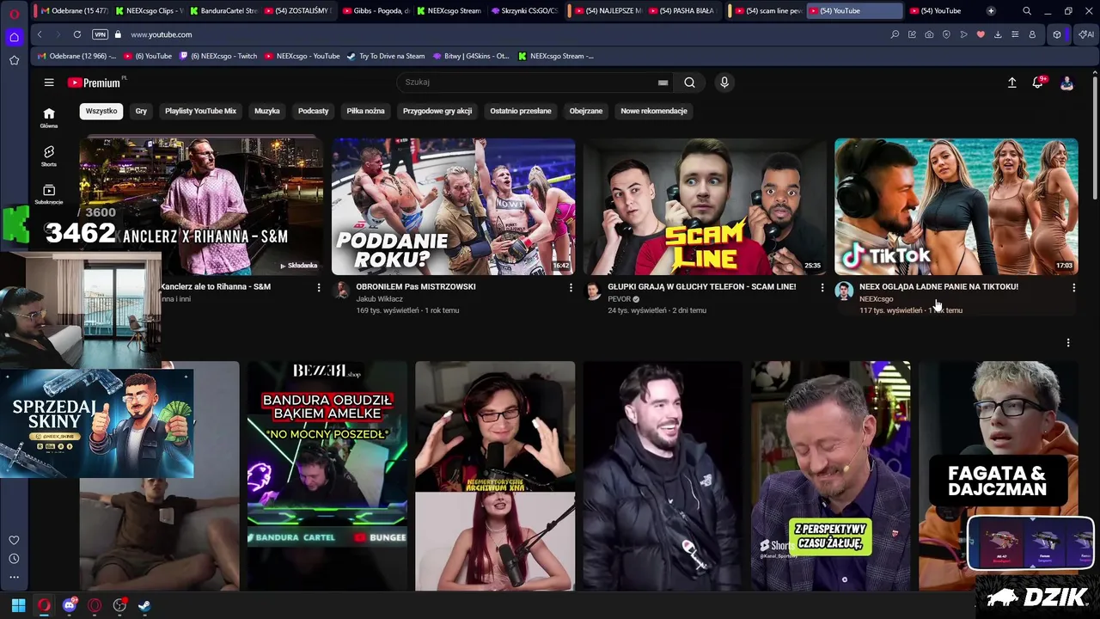Open Opera easy setup sliders

click(1015, 34)
